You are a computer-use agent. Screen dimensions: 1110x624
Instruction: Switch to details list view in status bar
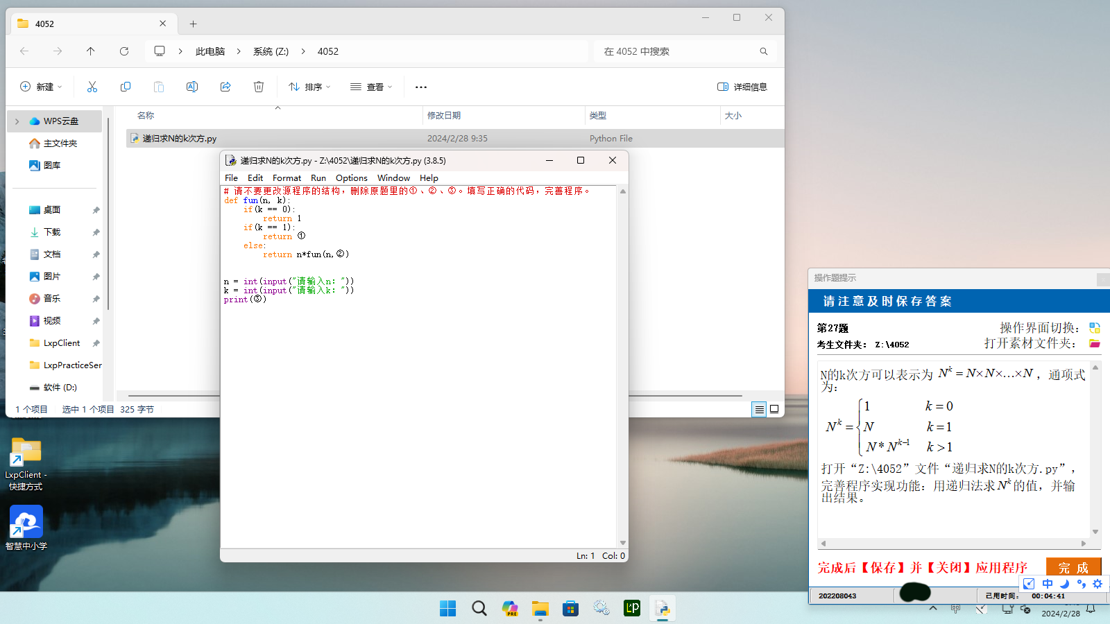760,409
